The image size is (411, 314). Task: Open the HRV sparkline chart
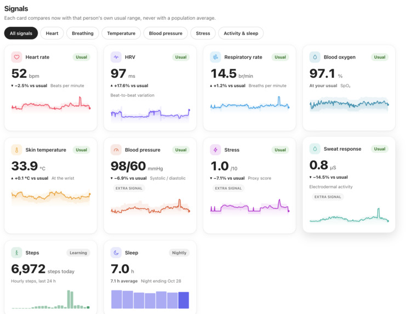tap(150, 115)
